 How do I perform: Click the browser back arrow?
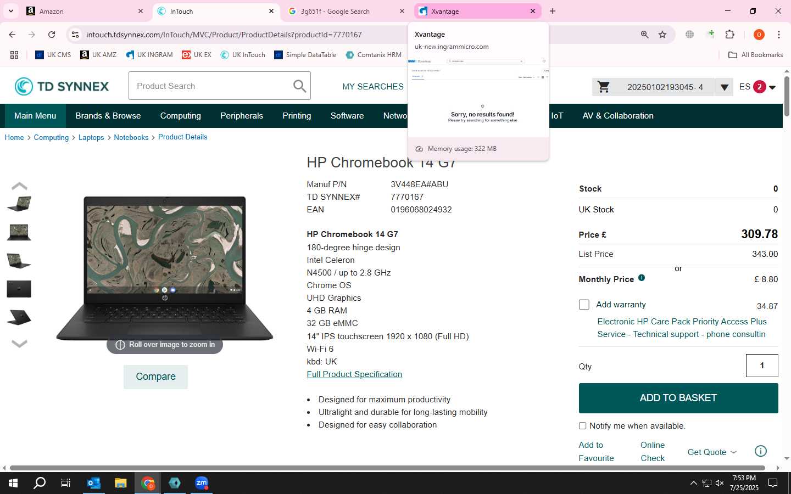(12, 35)
